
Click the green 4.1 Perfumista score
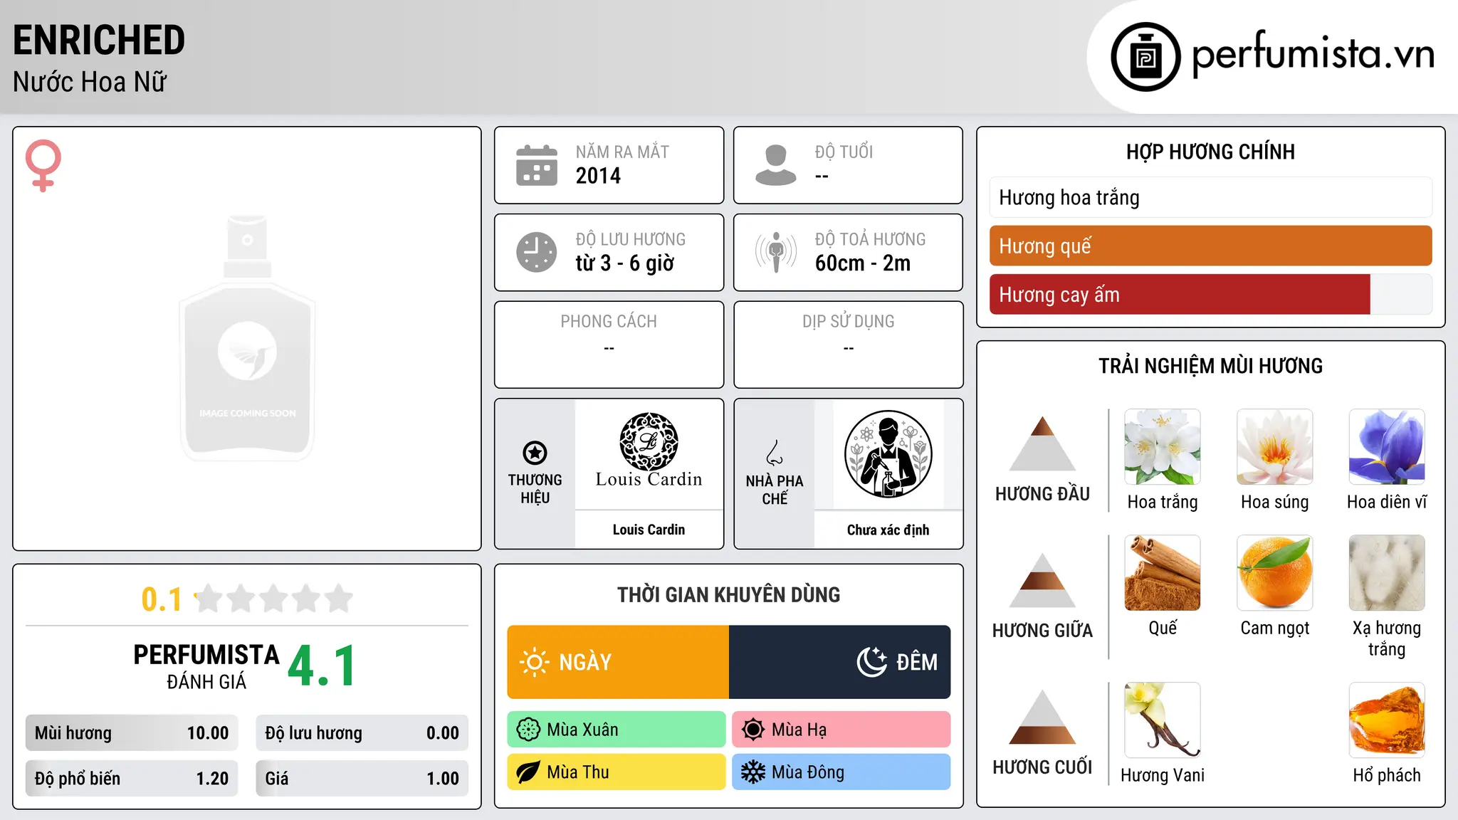pyautogui.click(x=322, y=666)
